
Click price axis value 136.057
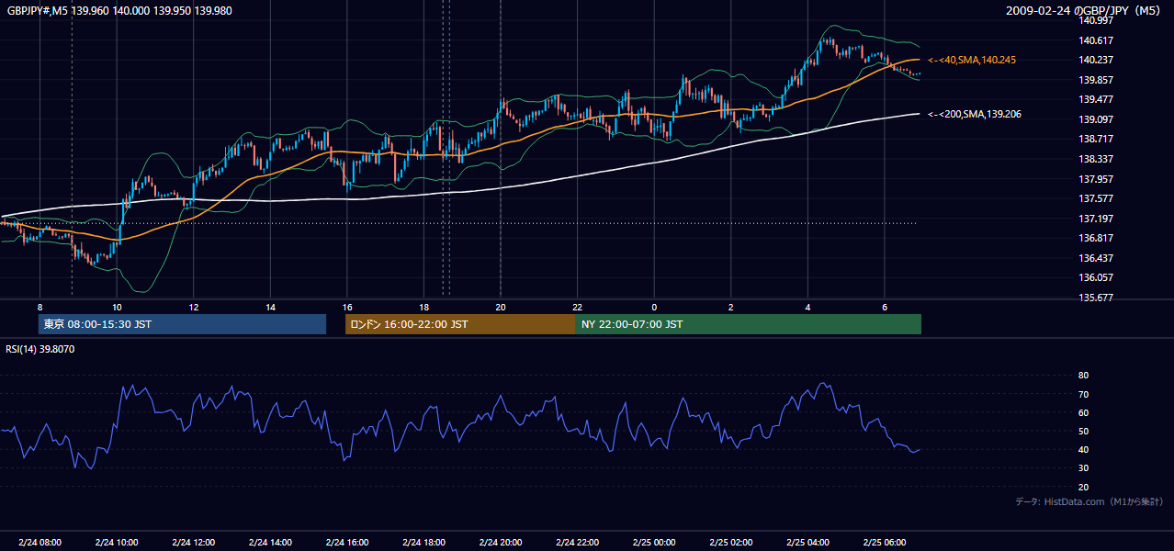[1096, 277]
